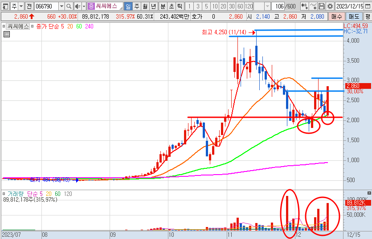Select the 3 interval button
Image resolution: width=372 pixels, height=239 pixels.
pyautogui.click(x=198, y=6)
